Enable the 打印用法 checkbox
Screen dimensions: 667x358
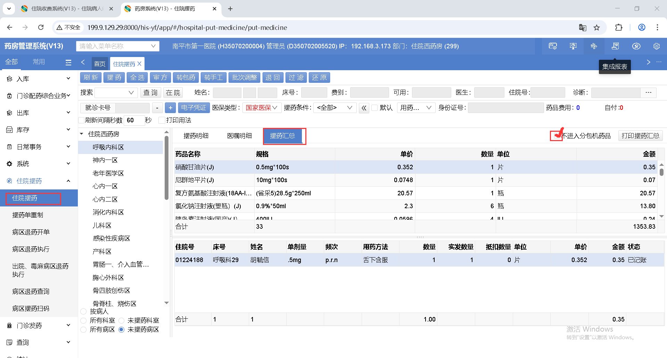point(162,120)
